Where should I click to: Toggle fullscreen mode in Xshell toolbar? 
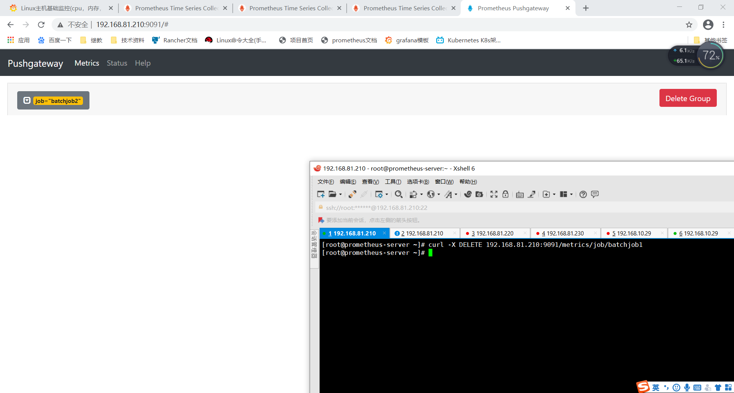tap(494, 194)
